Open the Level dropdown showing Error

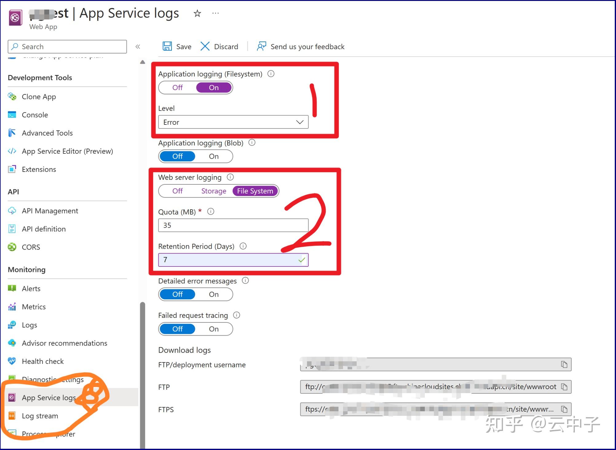pyautogui.click(x=233, y=122)
